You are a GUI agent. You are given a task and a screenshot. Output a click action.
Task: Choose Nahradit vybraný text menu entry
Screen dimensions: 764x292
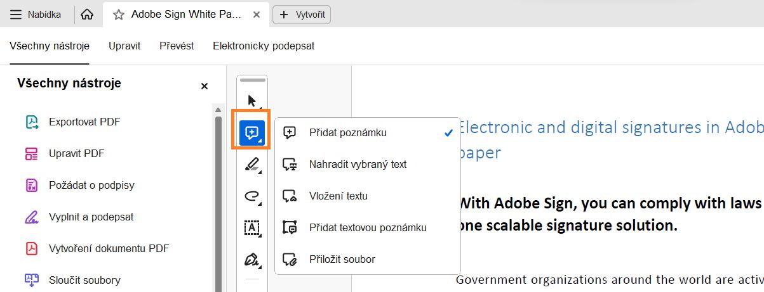point(368,164)
